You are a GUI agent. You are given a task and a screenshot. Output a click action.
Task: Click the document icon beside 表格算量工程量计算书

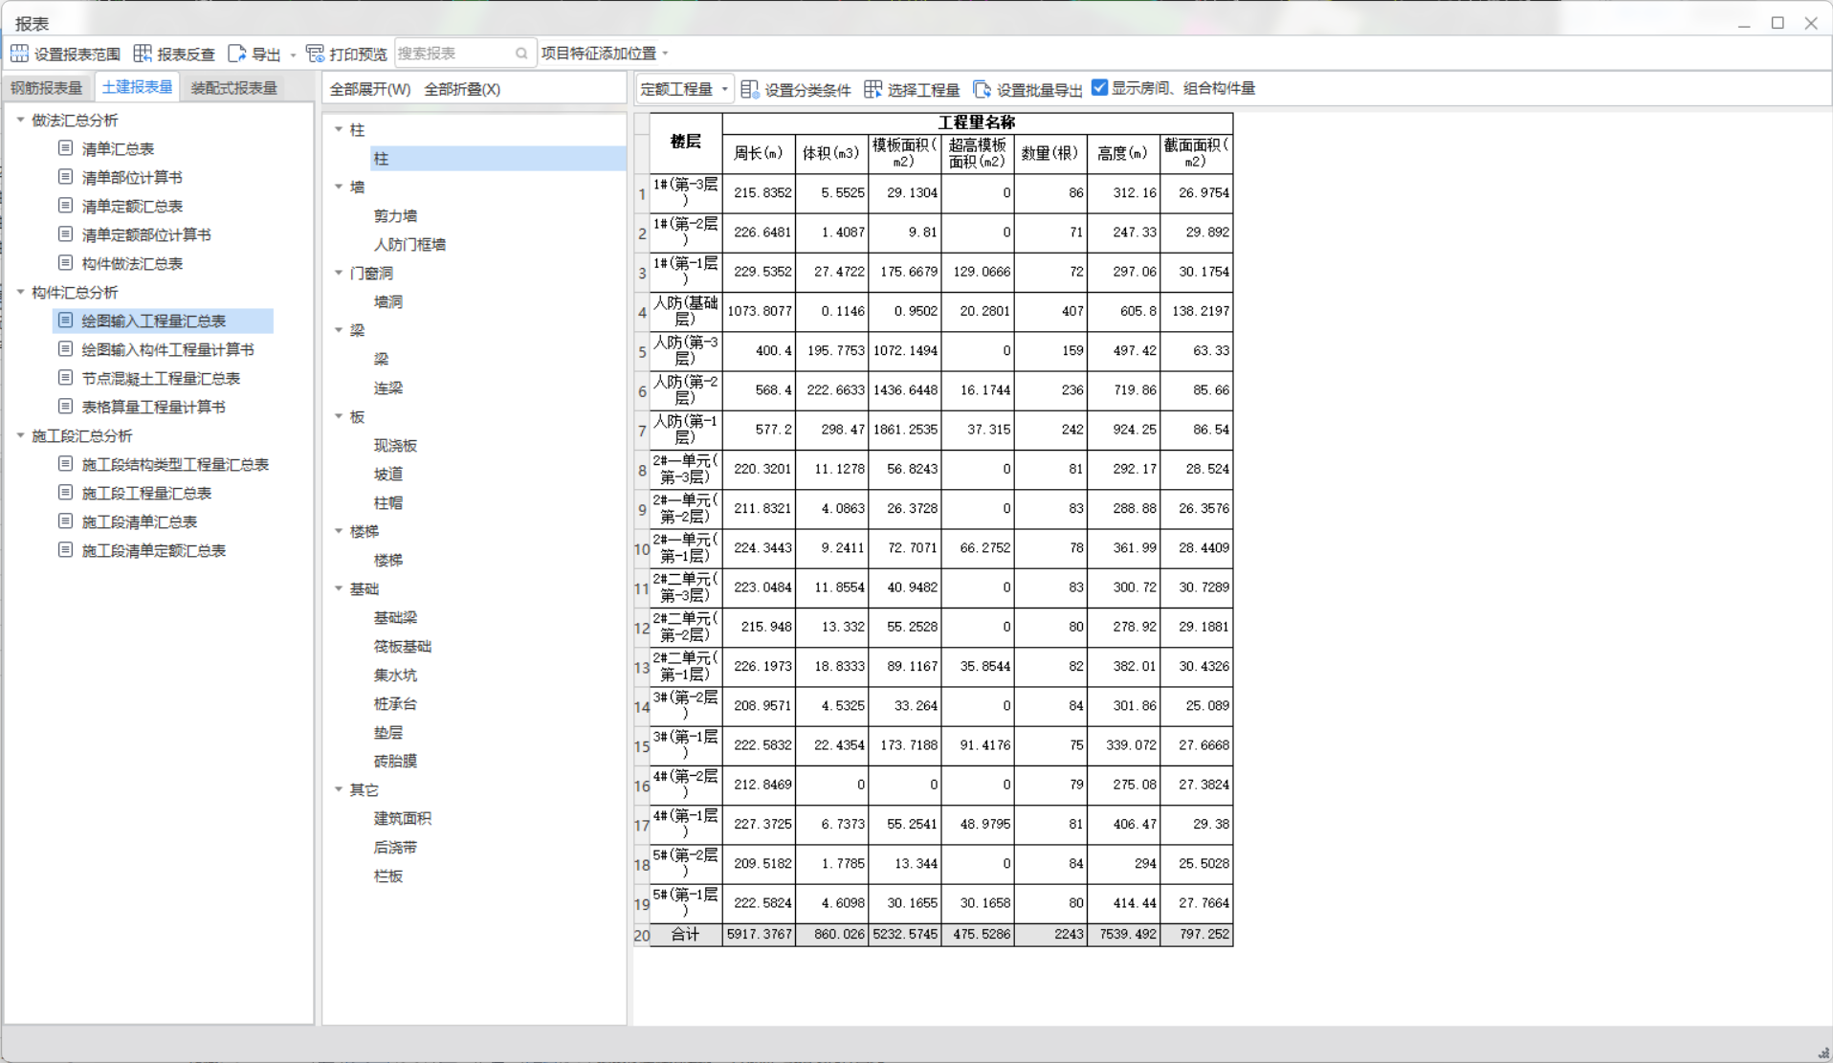click(65, 407)
